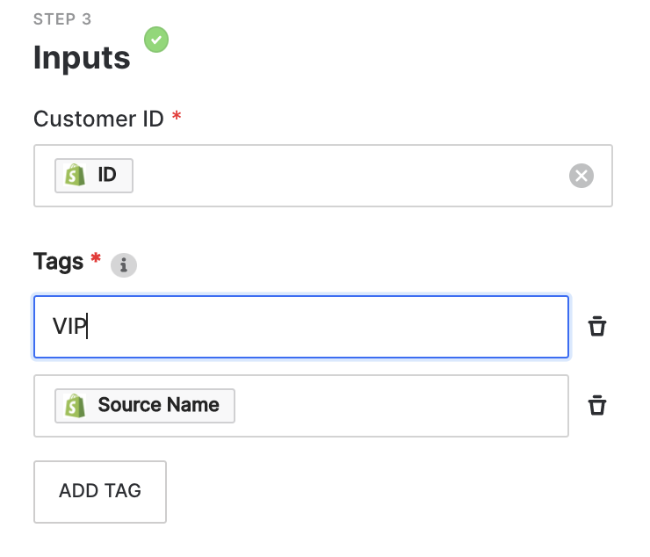Click the red asterisk next to Customer ID
Image resolution: width=650 pixels, height=557 pixels.
click(x=177, y=117)
